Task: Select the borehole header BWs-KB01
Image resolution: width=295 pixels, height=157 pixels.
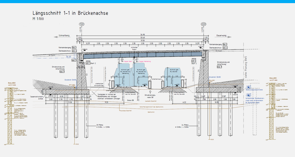Action: [273, 78]
